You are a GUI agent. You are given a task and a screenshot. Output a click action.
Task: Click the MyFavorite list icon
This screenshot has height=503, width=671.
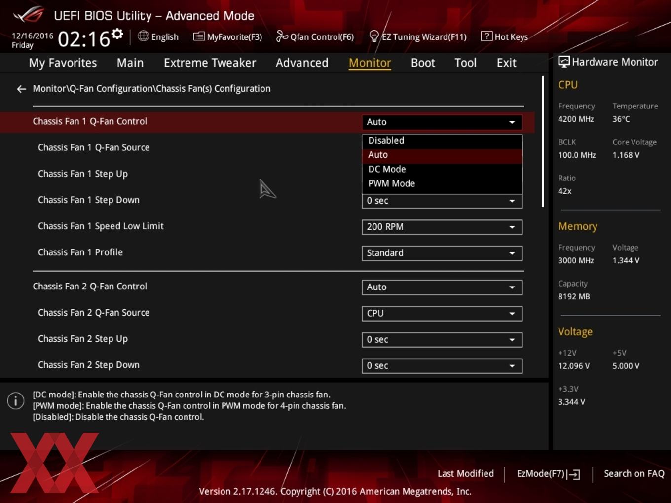point(199,36)
